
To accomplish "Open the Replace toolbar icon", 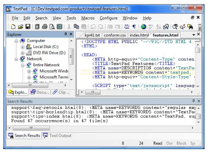I will tap(183, 27).
